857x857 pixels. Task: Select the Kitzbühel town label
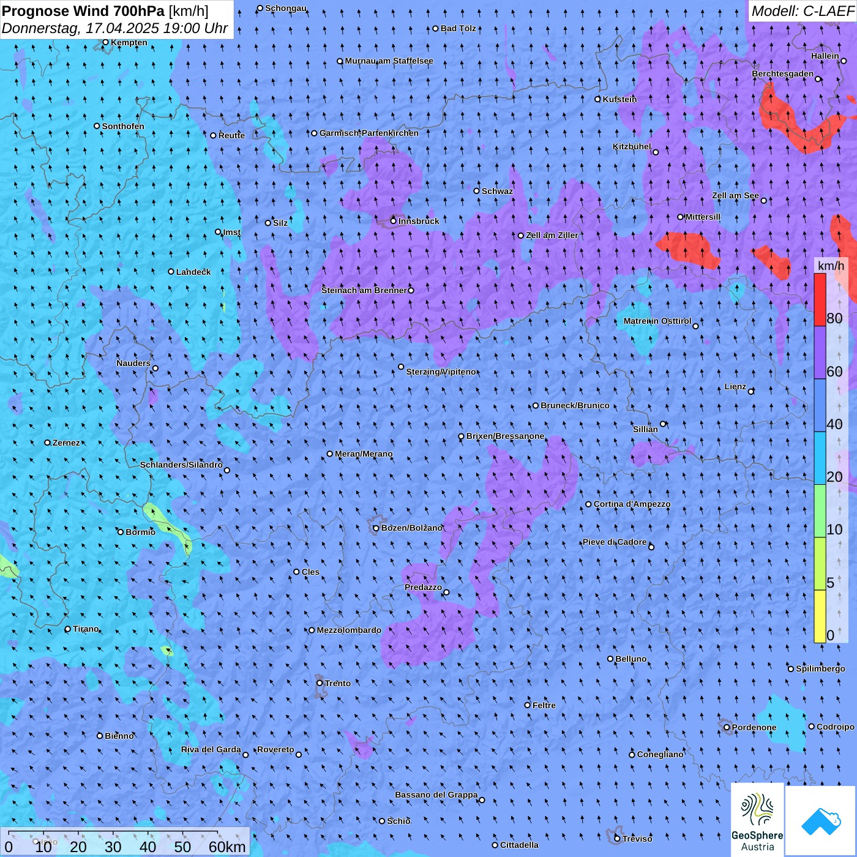632,147
